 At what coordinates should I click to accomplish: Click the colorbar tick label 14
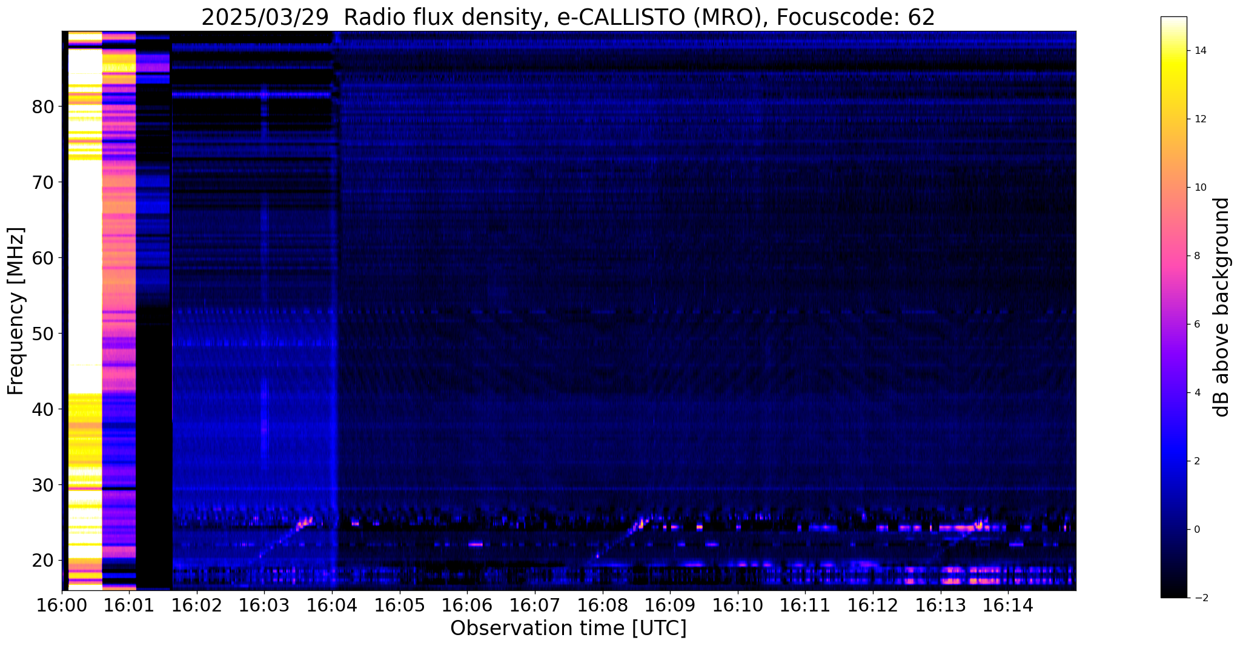1200,51
